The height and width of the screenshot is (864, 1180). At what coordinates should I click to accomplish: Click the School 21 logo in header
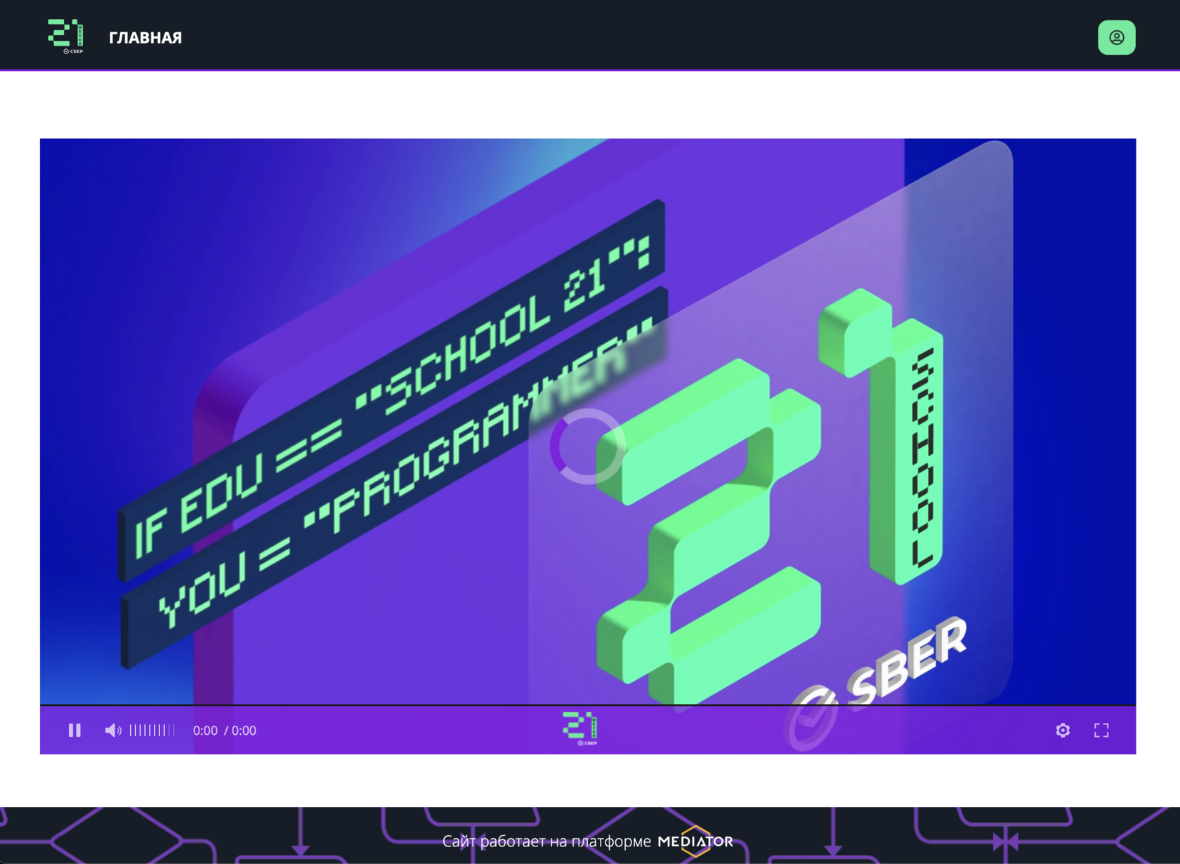pyautogui.click(x=65, y=36)
